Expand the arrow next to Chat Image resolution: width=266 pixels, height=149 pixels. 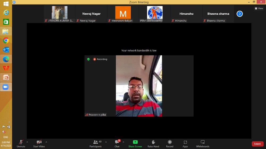pyautogui.click(x=123, y=142)
